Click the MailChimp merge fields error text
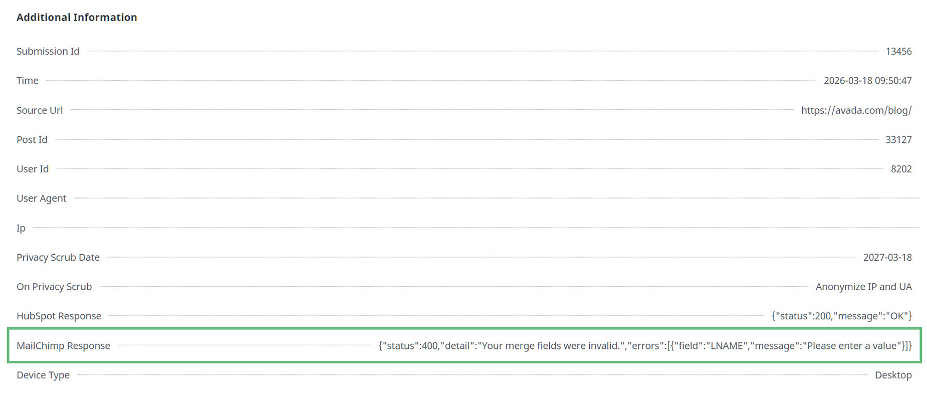 [x=645, y=346]
